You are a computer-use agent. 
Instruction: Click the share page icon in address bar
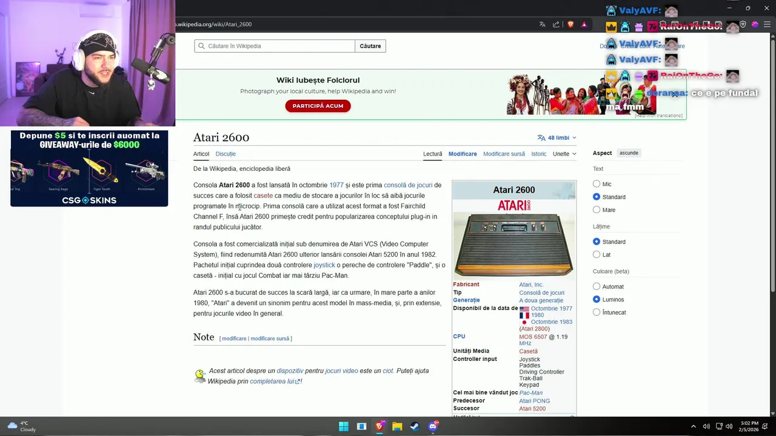557,24
